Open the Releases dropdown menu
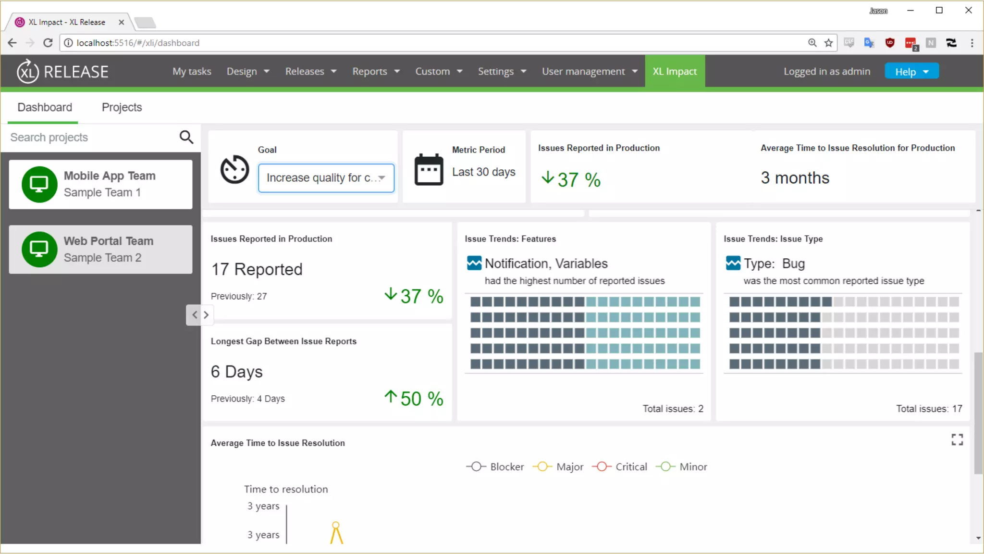The image size is (984, 554). pos(310,71)
